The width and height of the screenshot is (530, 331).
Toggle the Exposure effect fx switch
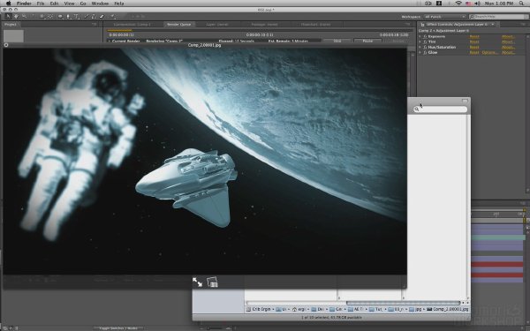425,36
